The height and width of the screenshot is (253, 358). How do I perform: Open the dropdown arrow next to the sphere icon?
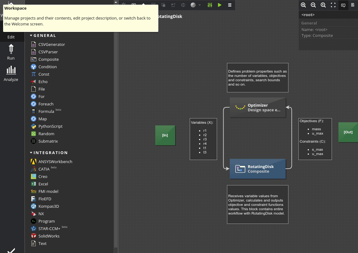click(x=200, y=5)
